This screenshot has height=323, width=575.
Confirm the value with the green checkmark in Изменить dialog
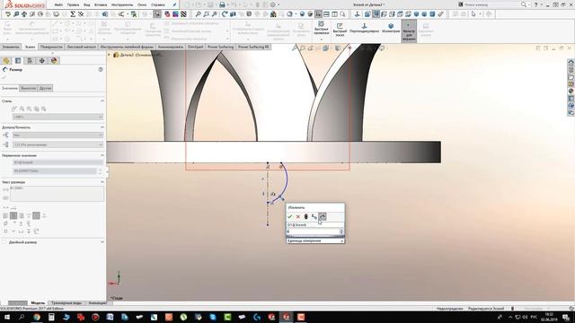pyautogui.click(x=289, y=217)
